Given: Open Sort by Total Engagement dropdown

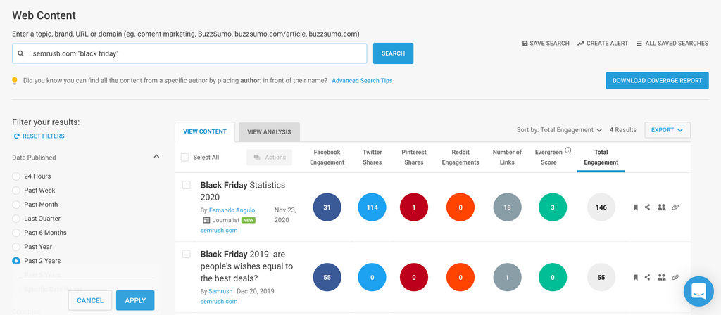Looking at the screenshot, I should point(559,130).
